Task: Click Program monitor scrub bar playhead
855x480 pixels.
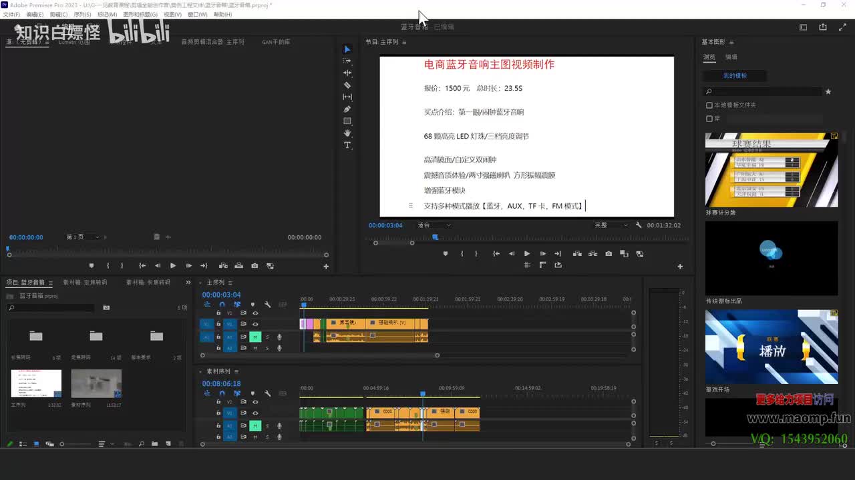Action: 435,237
